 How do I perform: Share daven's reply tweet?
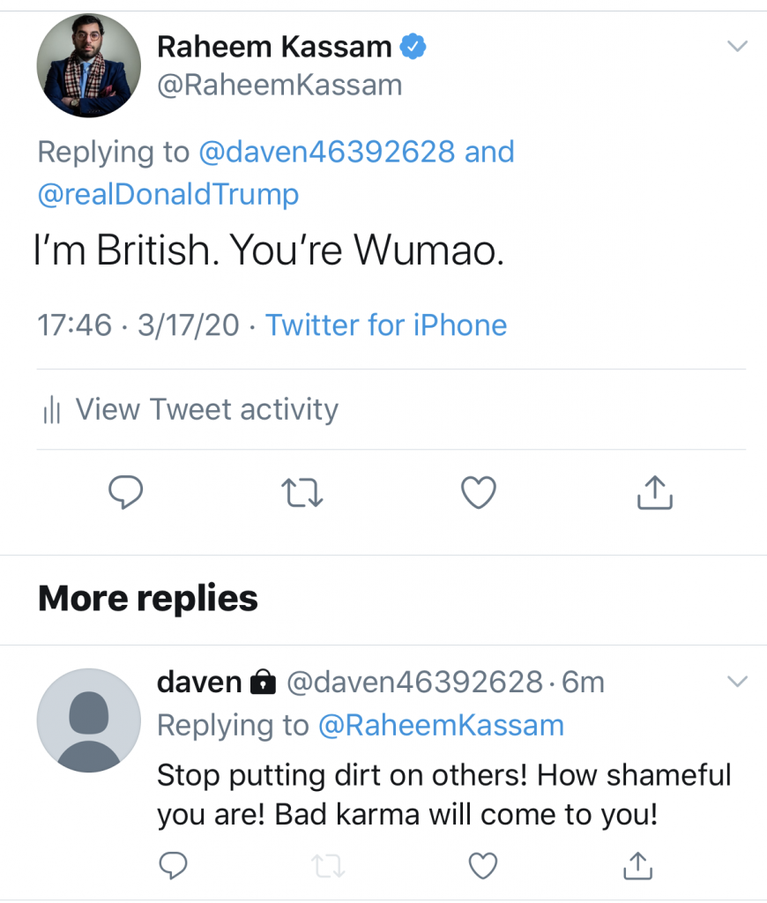click(637, 867)
